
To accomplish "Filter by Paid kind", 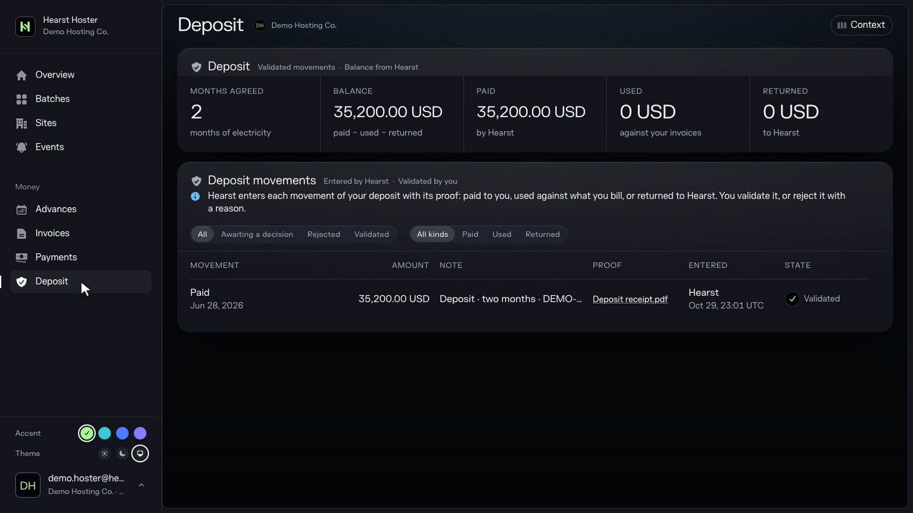I will pos(470,234).
